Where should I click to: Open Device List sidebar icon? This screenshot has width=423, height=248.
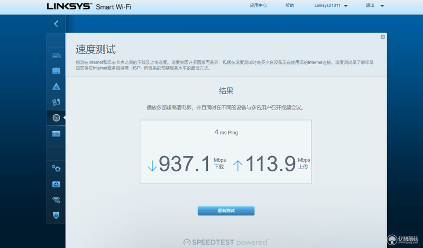tap(56, 56)
